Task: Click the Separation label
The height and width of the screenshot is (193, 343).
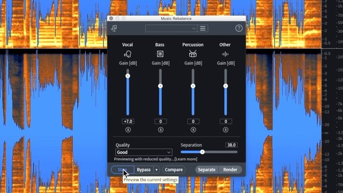Action: [x=191, y=145]
